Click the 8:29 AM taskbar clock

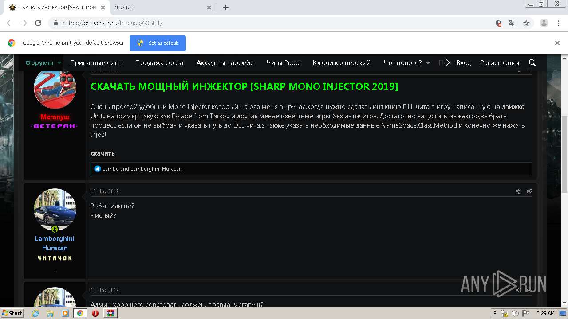pos(545,313)
